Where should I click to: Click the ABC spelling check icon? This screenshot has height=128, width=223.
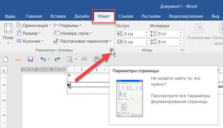pyautogui.click(x=97, y=59)
